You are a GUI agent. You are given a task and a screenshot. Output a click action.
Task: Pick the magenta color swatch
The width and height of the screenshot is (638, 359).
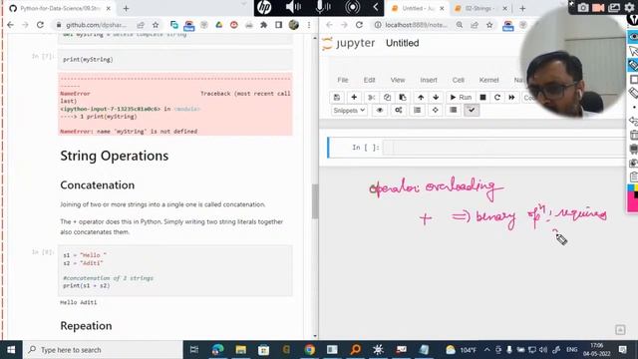pos(632,204)
